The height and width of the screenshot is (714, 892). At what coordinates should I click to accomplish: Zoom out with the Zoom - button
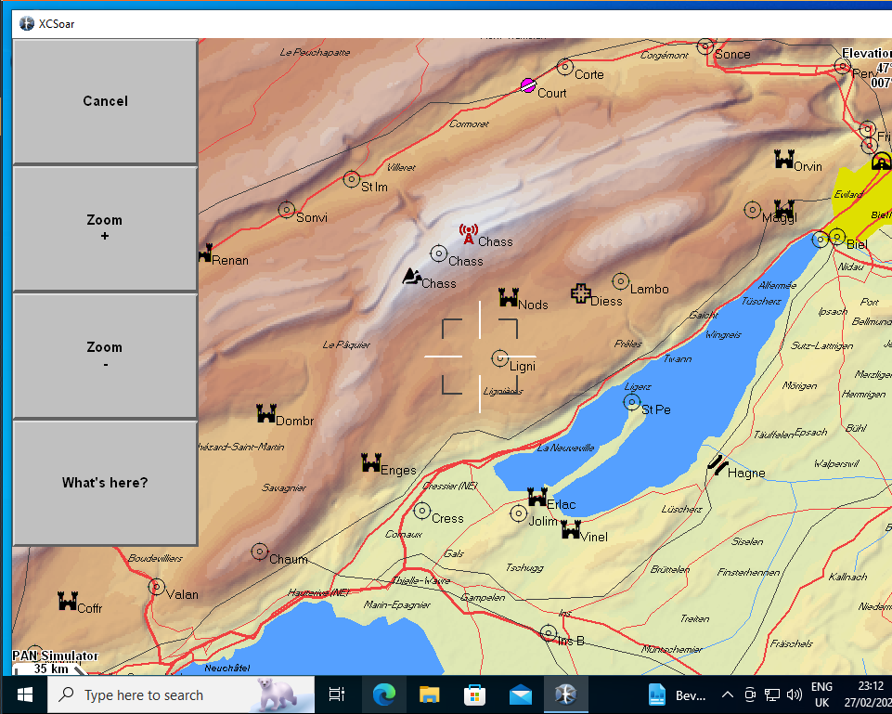click(x=105, y=356)
